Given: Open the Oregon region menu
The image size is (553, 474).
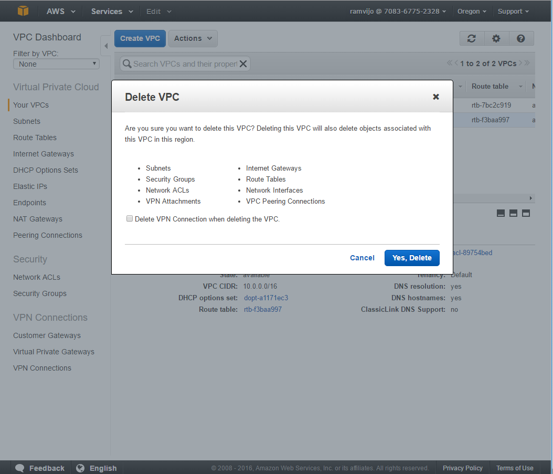Looking at the screenshot, I should pos(471,11).
